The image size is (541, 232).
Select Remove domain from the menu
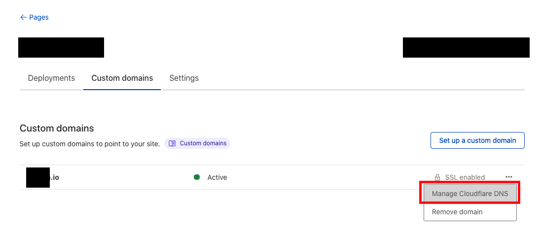[457, 212]
